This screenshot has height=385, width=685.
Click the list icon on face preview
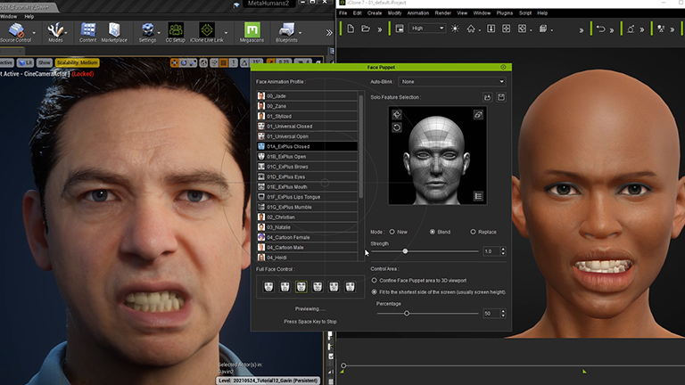(478, 196)
